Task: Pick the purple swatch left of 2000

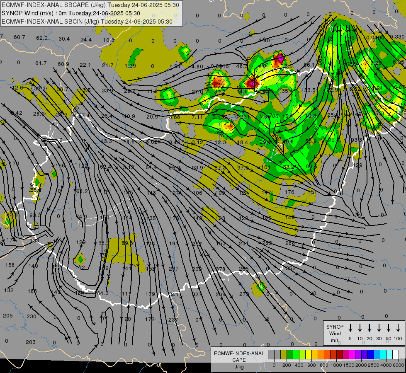Action: coord(358,354)
